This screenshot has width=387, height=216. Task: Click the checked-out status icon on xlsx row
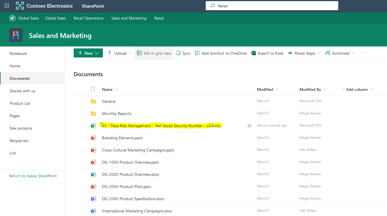[249, 126]
